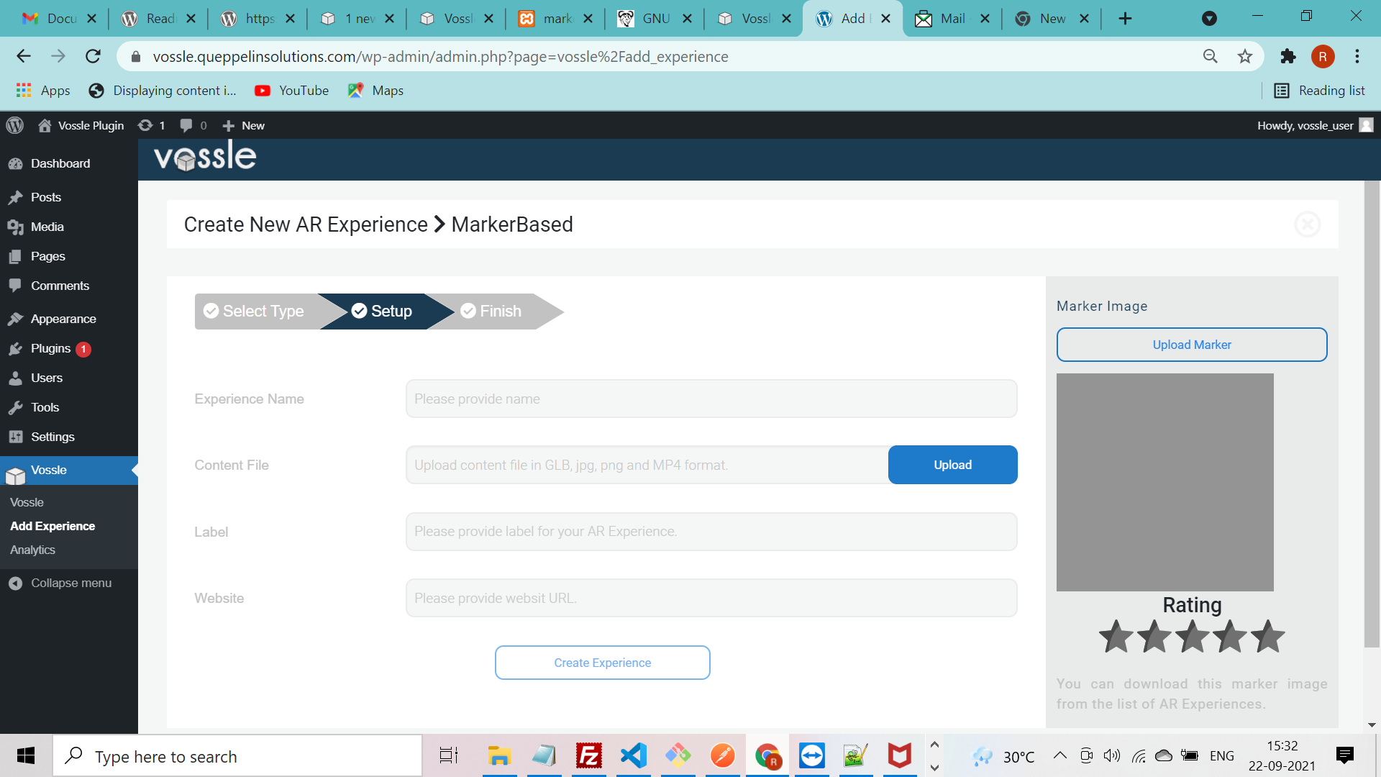Image resolution: width=1381 pixels, height=777 pixels.
Task: Focus the Label input field
Action: (711, 532)
